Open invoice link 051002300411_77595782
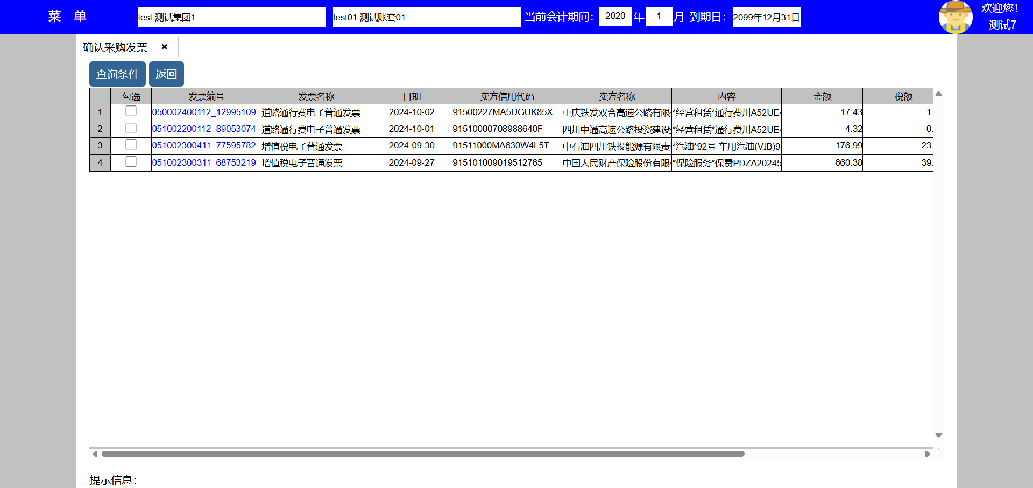Viewport: 1033px width, 488px height. 204,145
